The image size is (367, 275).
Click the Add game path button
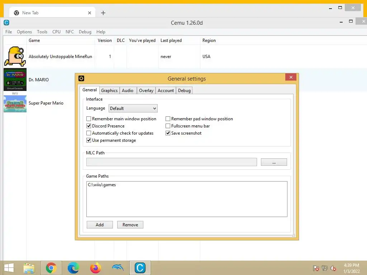100,225
